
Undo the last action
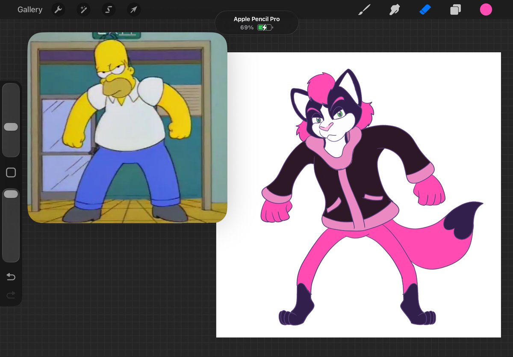[11, 277]
